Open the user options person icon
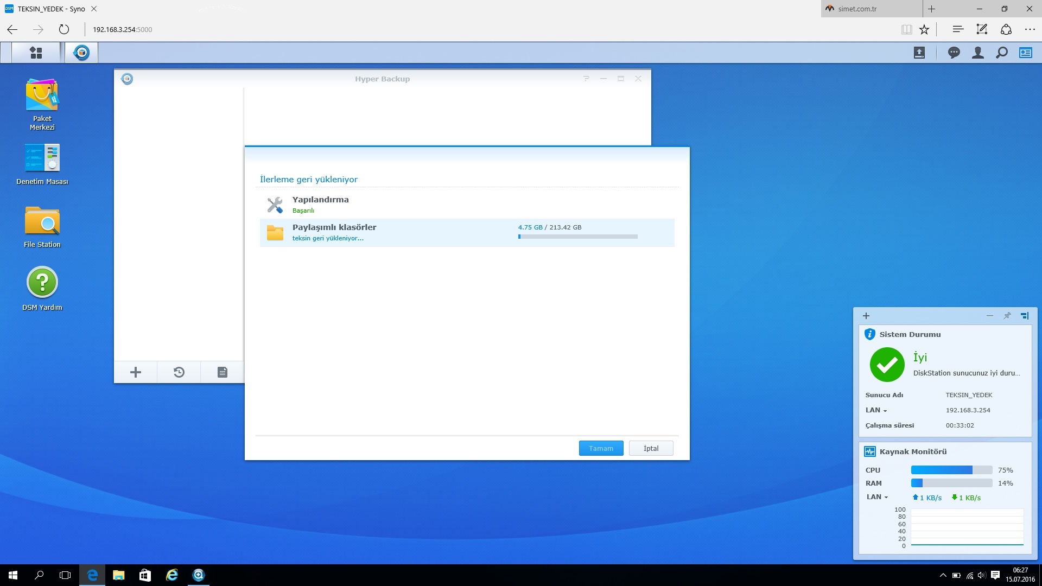This screenshot has width=1042, height=586. click(x=977, y=53)
